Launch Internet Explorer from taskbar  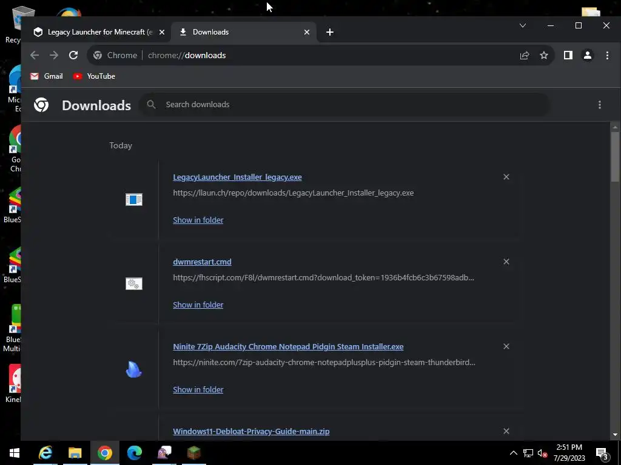point(45,453)
